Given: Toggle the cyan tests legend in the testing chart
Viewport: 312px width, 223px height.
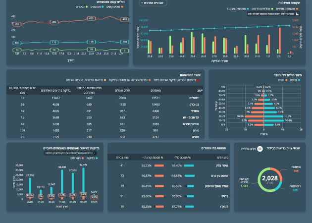Looking at the screenshot, I should tap(92, 158).
